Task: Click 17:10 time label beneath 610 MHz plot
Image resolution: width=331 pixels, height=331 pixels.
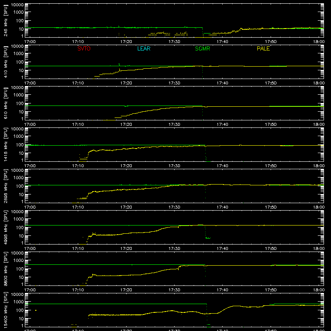Action: [78, 125]
